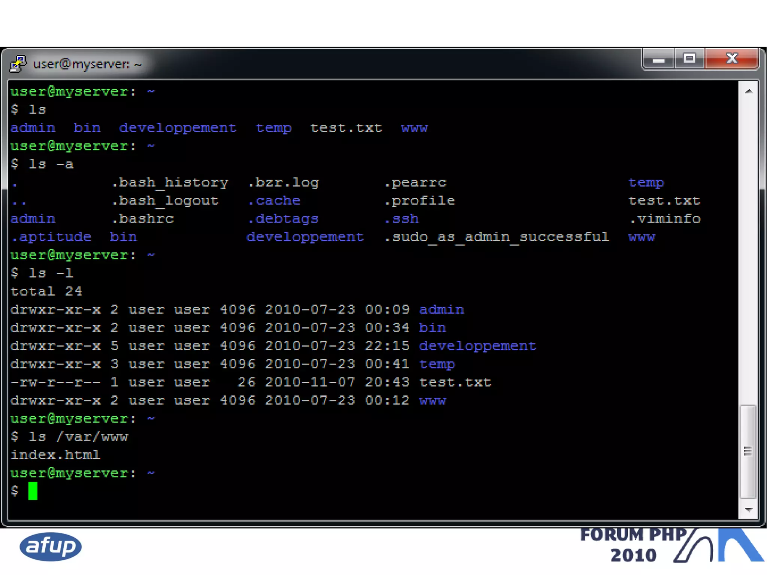The height and width of the screenshot is (575, 767).
Task: Click the .viminfo file name
Action: (x=664, y=219)
